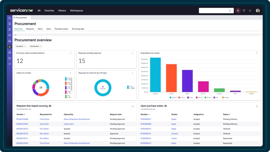Viewport: 270px width, 152px height.
Task: Click the Apple bar in expenditure chart
Action: point(187,81)
